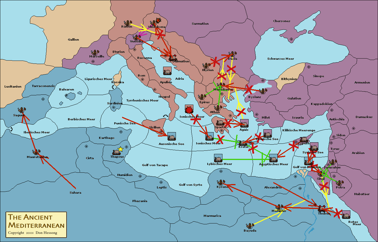Click the army unit in Epirus
The image size is (378, 242).
click(x=202, y=97)
